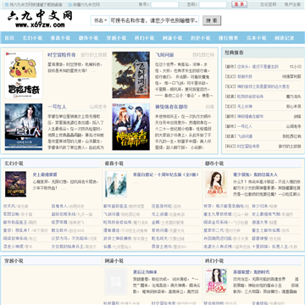Image resolution: width=305 pixels, height=305 pixels.
Task: Click the 经典推荐 panel heading
Action: click(x=234, y=53)
